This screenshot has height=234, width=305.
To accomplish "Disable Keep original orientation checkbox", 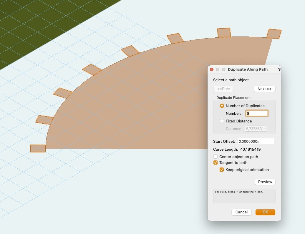I will click(222, 170).
